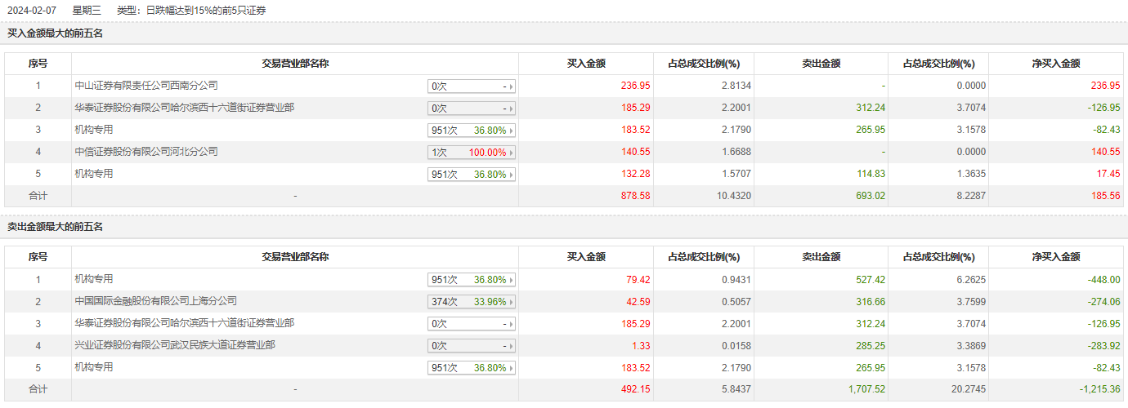Open the 中信证券股份有限公司河北分公司 link
The width and height of the screenshot is (1128, 408).
[x=146, y=151]
